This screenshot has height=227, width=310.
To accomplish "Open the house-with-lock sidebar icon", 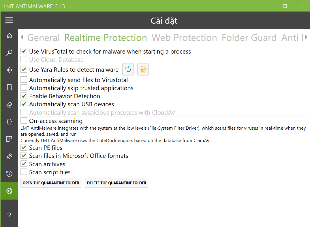I will 9,105.
